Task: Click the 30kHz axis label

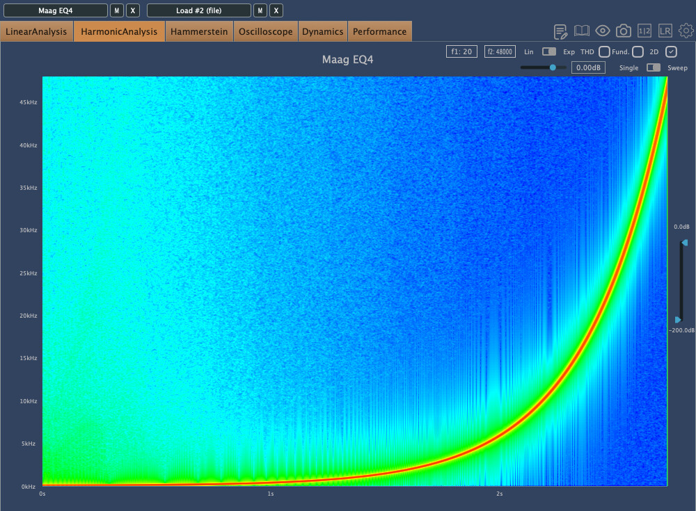Action: pos(28,230)
